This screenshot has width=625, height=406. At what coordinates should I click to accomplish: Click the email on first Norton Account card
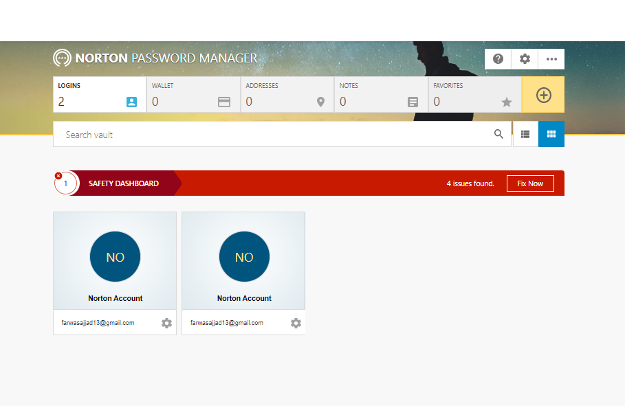[x=98, y=323]
